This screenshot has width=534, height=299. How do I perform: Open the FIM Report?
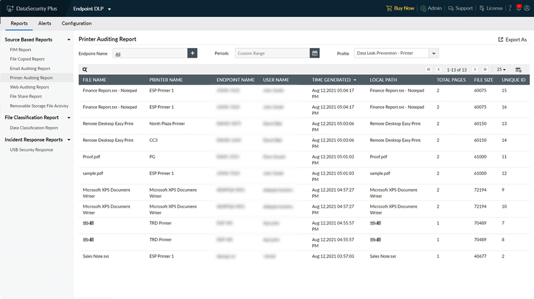[21, 49]
